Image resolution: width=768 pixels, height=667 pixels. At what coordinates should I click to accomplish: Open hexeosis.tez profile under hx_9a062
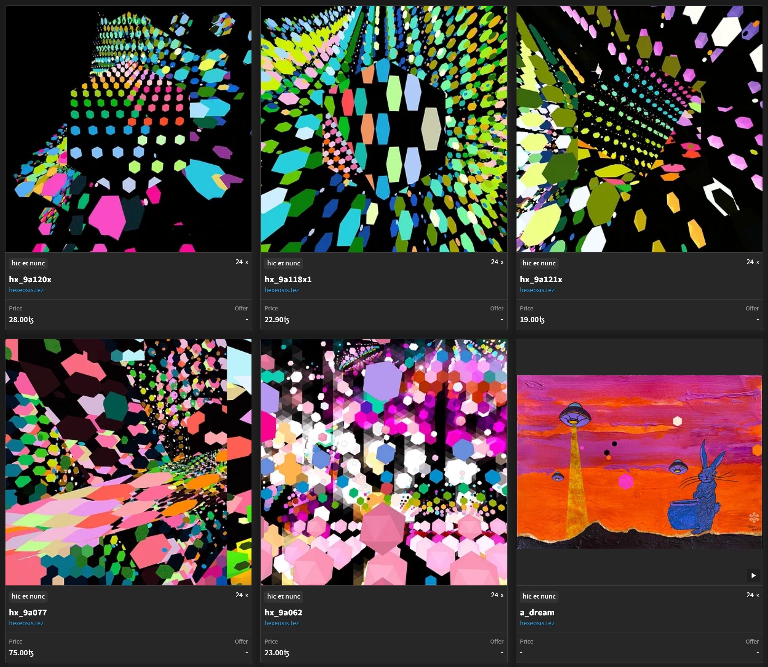coord(282,623)
